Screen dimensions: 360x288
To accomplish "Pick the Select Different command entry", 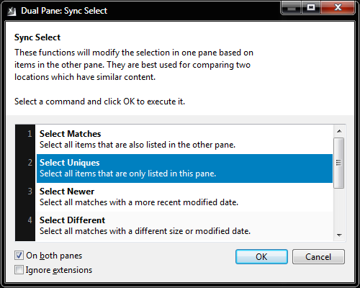I will [x=184, y=226].
